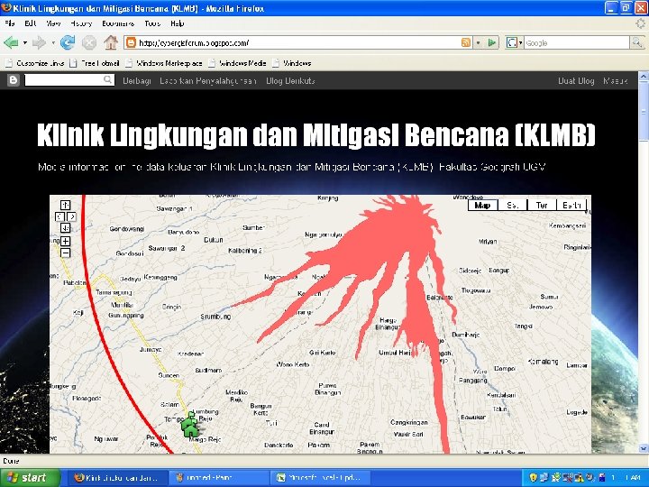Click the Firefox Back arrow button
The image size is (649, 487).
[11, 42]
